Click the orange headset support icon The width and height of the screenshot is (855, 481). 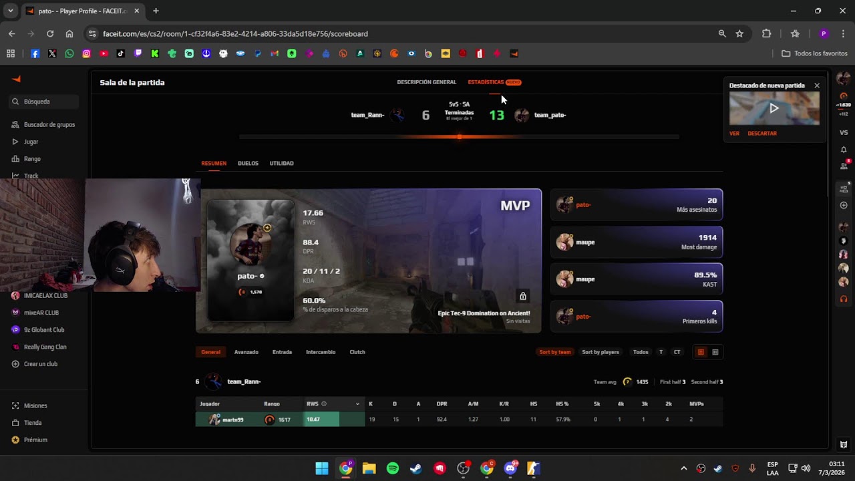click(844, 299)
